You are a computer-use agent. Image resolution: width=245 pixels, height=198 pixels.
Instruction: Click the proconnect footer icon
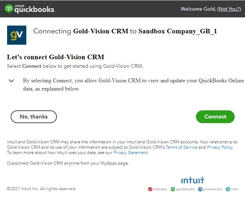pos(200,189)
